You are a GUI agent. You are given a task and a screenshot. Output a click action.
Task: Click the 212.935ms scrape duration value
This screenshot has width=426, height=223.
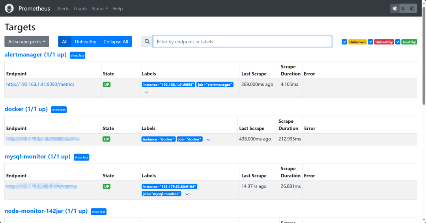(290, 139)
